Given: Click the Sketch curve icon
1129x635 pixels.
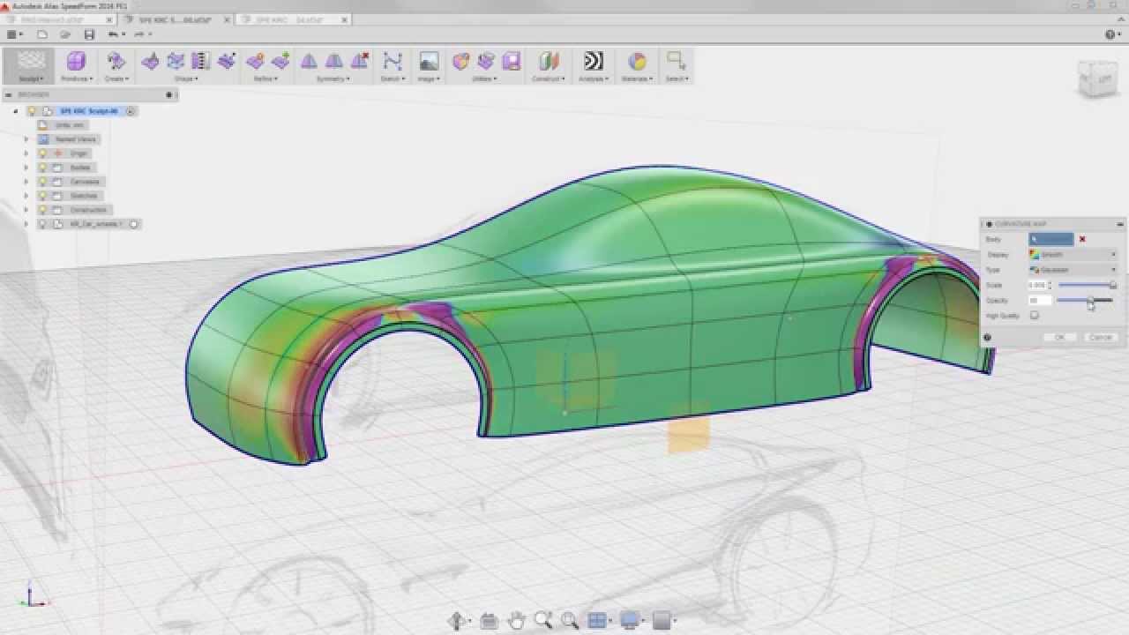Looking at the screenshot, I should 393,61.
